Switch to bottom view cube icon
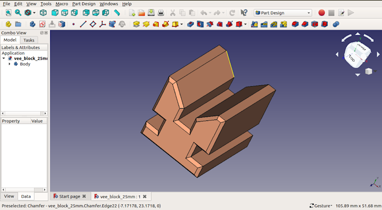382x210 pixels. click(96, 13)
